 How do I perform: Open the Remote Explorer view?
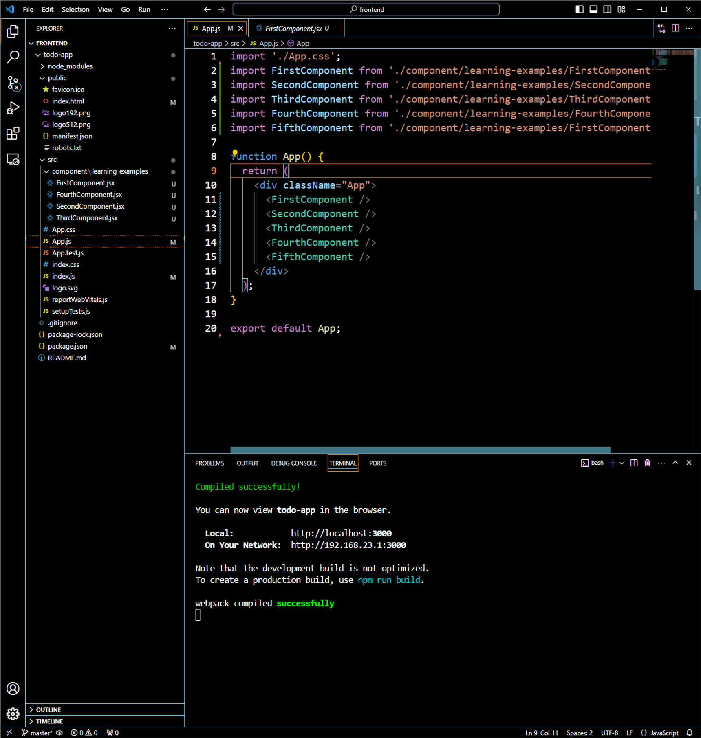point(13,159)
